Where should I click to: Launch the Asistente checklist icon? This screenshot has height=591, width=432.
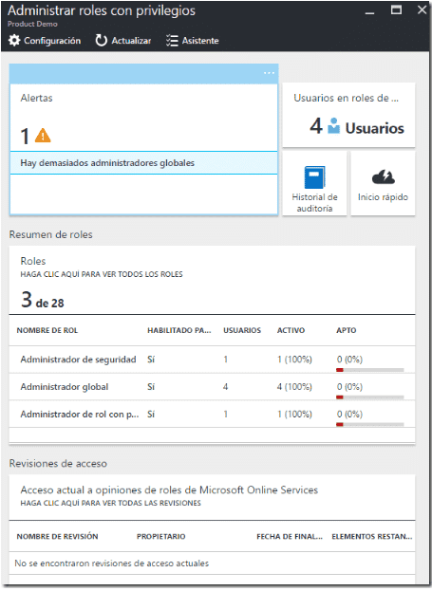pyautogui.click(x=172, y=41)
